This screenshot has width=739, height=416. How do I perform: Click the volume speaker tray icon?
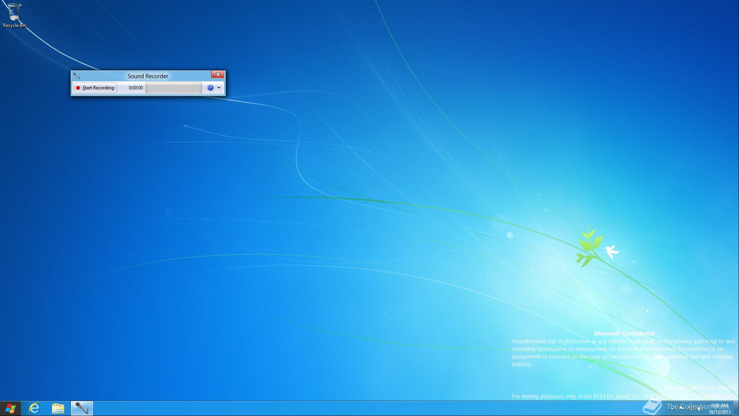click(x=700, y=408)
